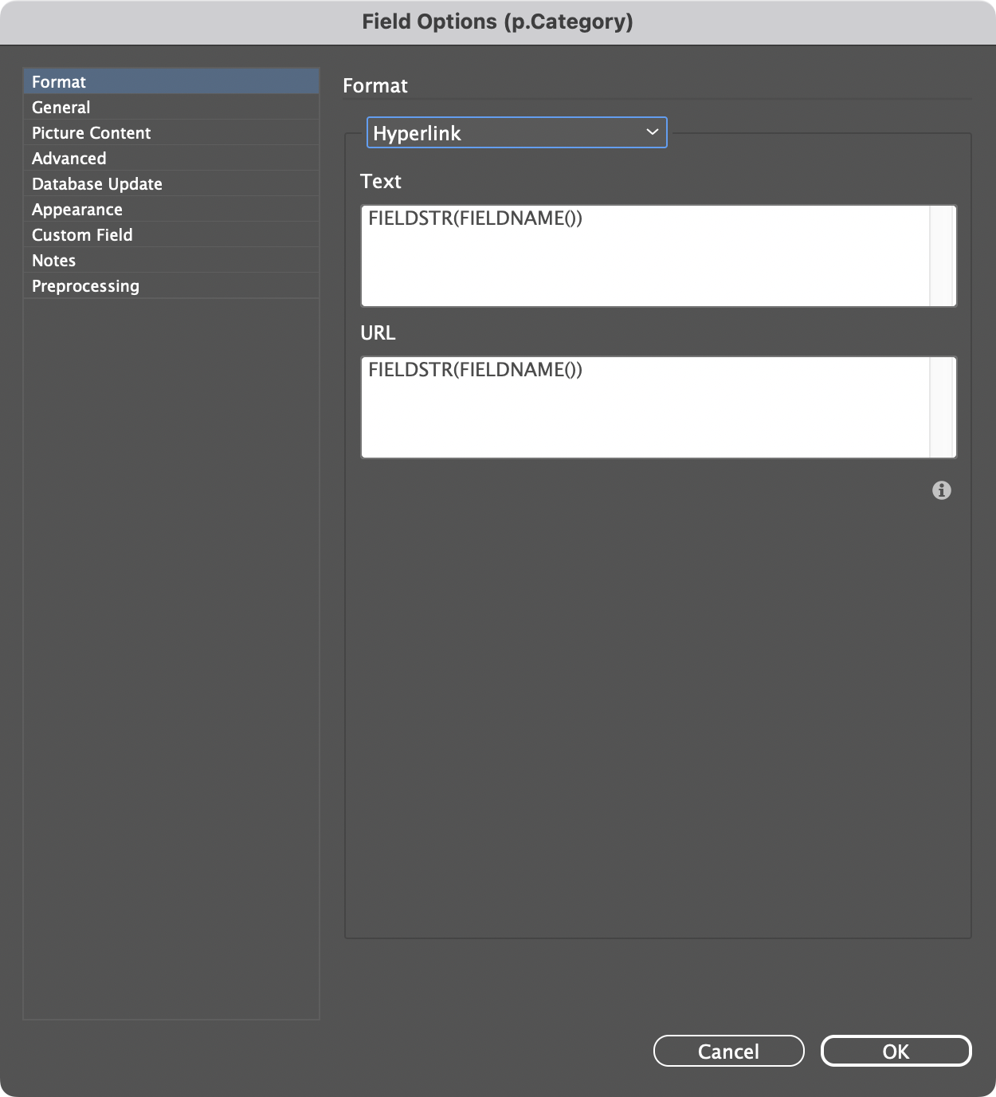This screenshot has height=1097, width=996.
Task: Switch to the General section
Action: [x=61, y=108]
